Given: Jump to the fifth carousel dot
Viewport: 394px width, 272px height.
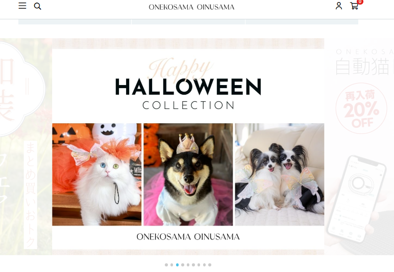Looking at the screenshot, I should point(188,265).
